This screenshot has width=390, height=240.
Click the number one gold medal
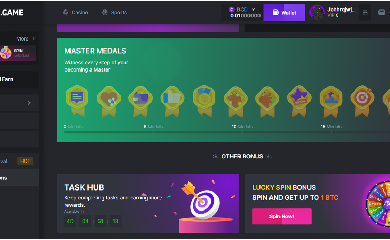tap(204, 101)
